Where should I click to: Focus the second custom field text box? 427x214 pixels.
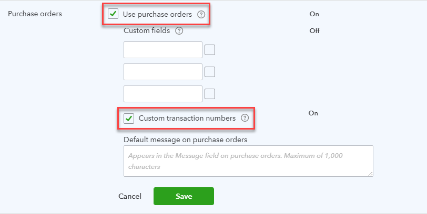(163, 72)
